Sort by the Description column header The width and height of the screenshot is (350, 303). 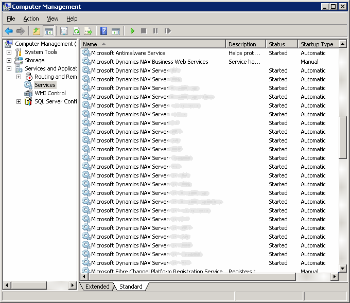[246, 44]
